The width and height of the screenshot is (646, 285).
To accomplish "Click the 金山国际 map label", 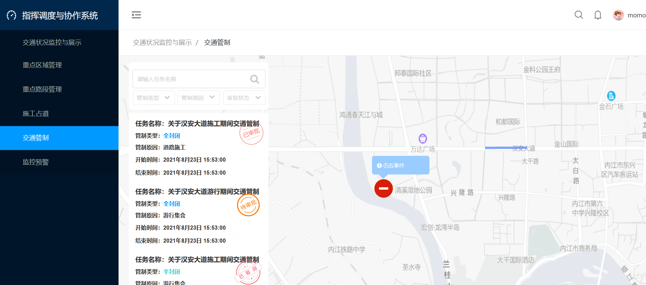I will point(566,144).
